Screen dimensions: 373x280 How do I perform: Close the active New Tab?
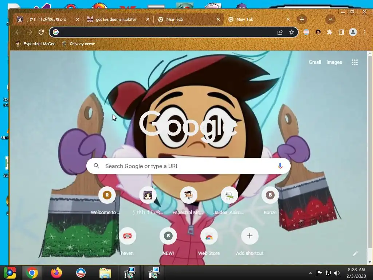pyautogui.click(x=288, y=19)
